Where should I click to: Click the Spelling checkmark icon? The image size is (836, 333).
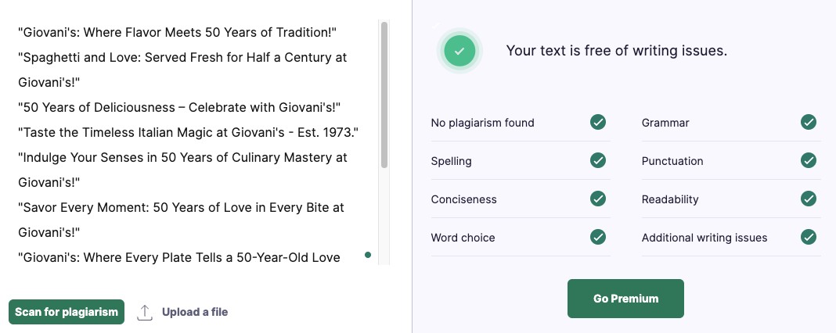598,160
